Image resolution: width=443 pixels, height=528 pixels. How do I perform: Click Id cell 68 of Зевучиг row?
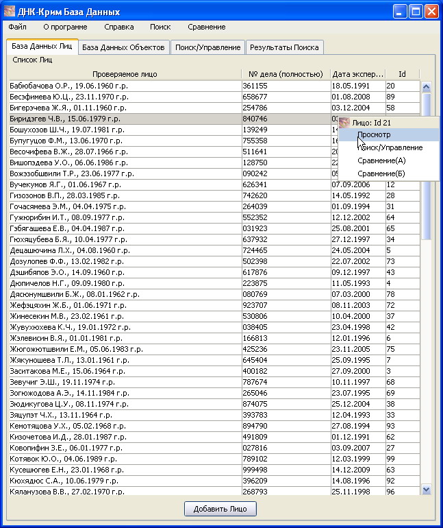[403, 382]
